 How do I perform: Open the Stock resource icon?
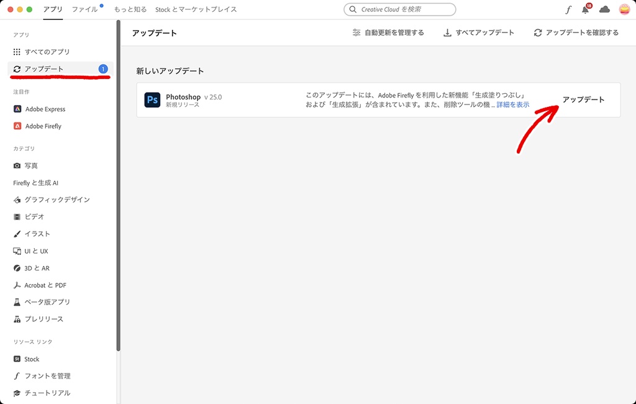coord(17,359)
